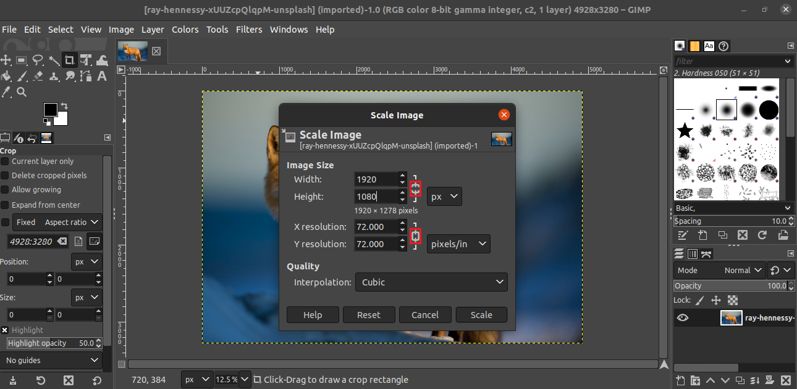Open the Image Size unit px dropdown
This screenshot has width=797, height=389.
444,197
